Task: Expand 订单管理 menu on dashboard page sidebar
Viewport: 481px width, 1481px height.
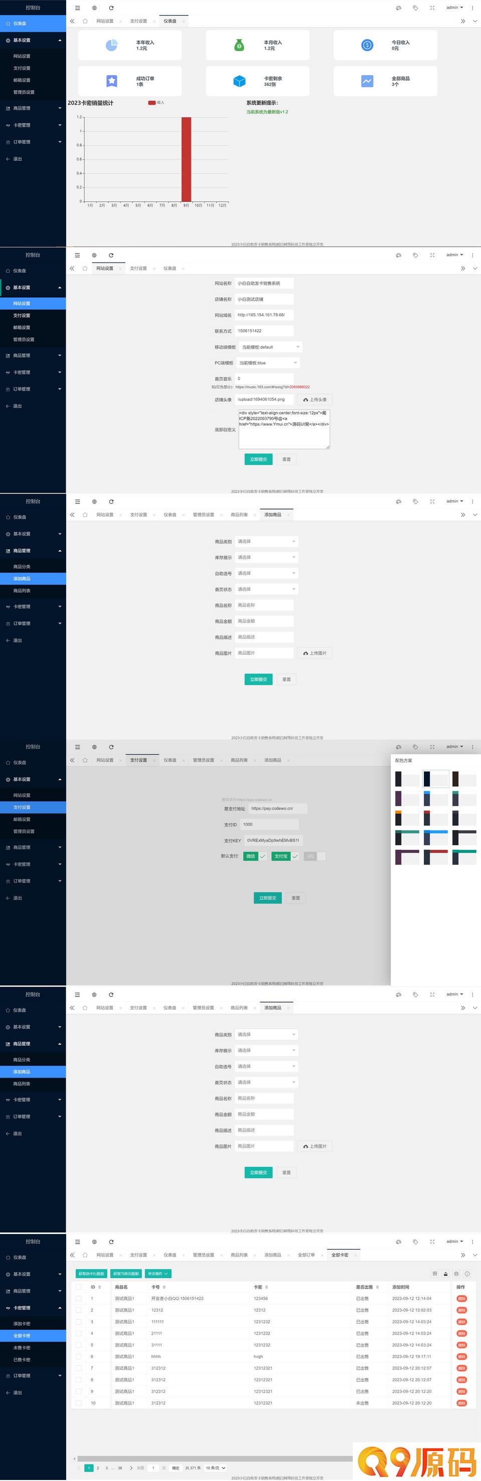Action: [x=33, y=142]
